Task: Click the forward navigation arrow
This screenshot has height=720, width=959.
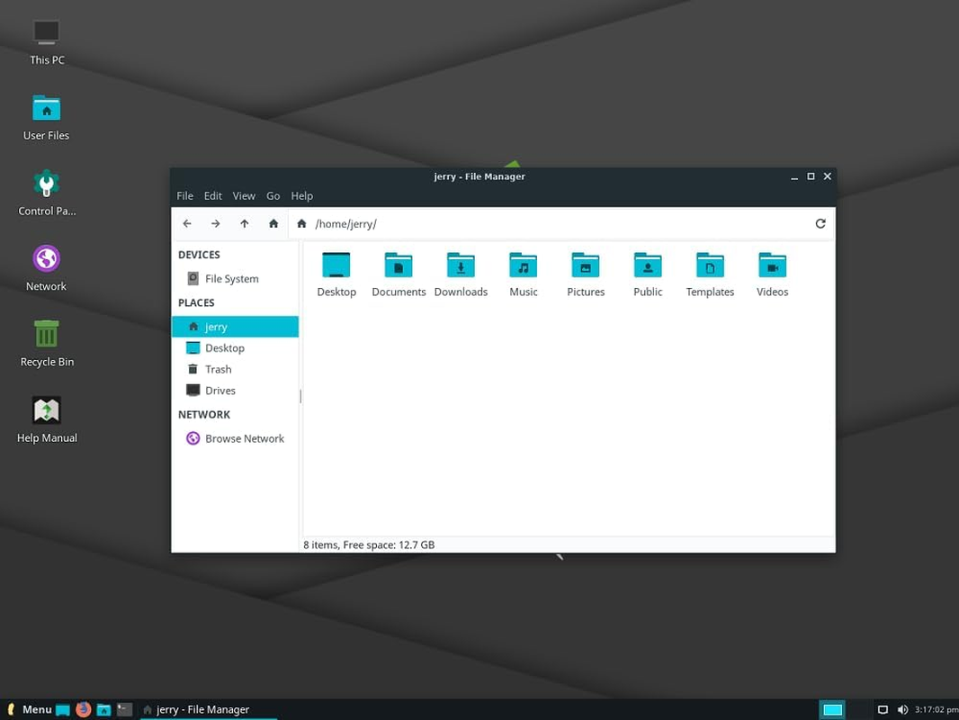Action: (216, 223)
